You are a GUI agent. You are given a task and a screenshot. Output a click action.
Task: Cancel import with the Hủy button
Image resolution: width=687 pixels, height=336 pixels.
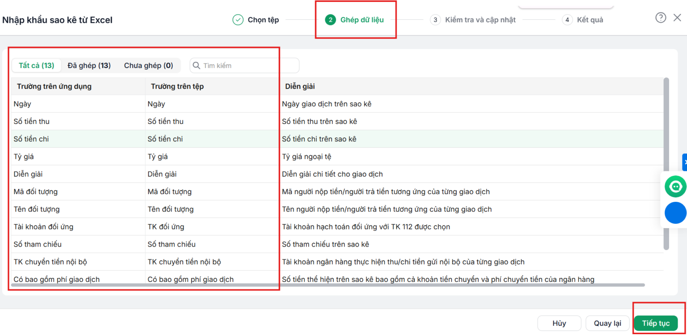(559, 323)
